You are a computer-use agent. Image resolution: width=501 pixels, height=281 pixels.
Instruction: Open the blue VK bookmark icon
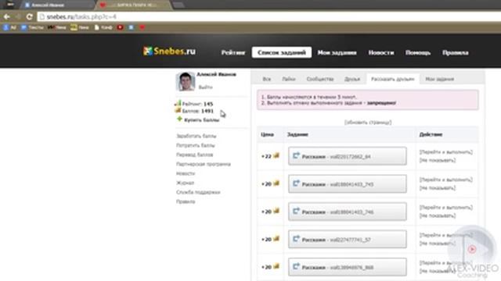131,27
